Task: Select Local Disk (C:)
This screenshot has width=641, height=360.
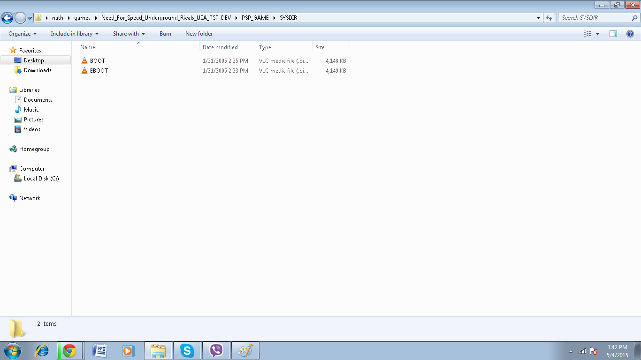Action: (41, 179)
